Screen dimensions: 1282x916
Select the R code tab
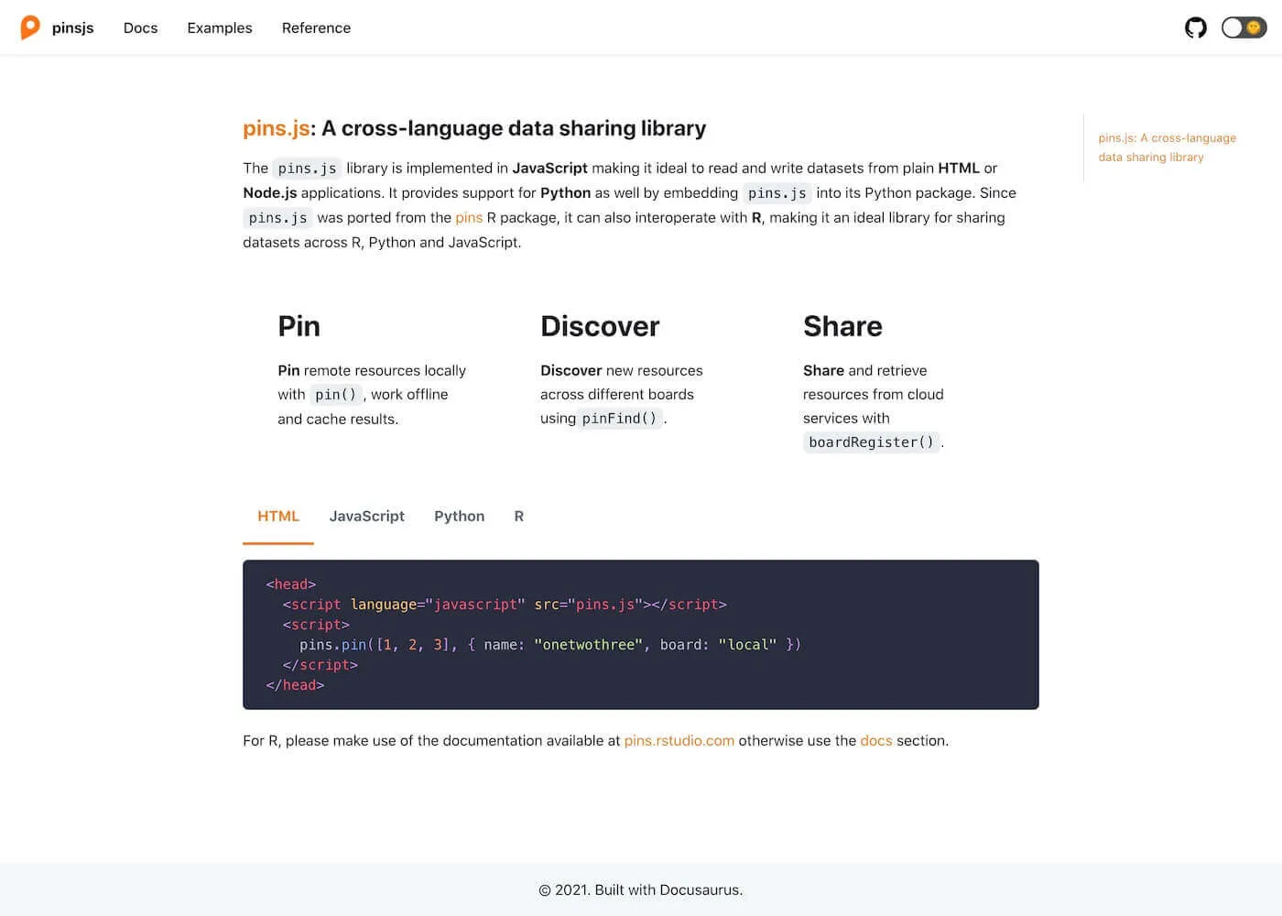point(518,517)
